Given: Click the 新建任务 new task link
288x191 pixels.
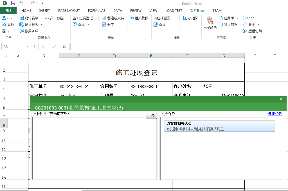Looking at the screenshot, I should [275, 114].
